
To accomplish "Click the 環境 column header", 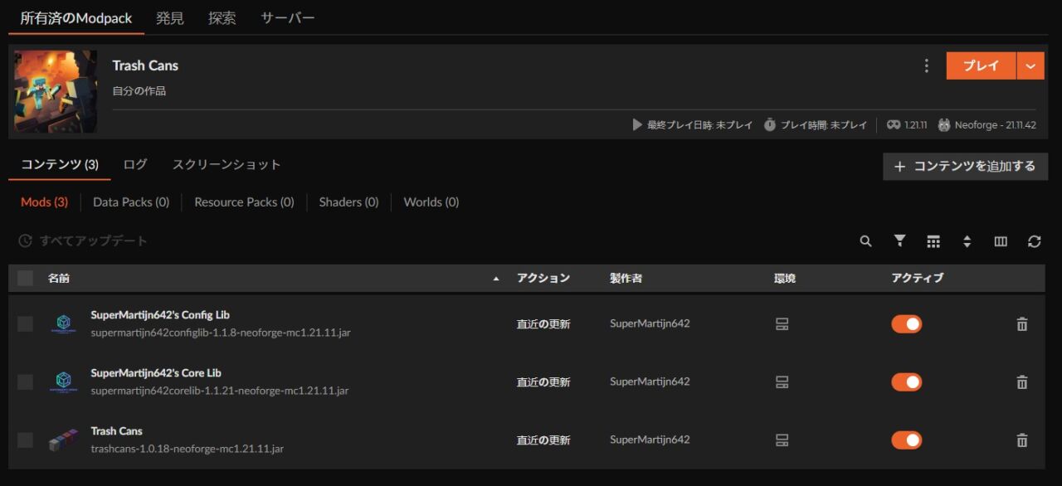I will click(785, 279).
